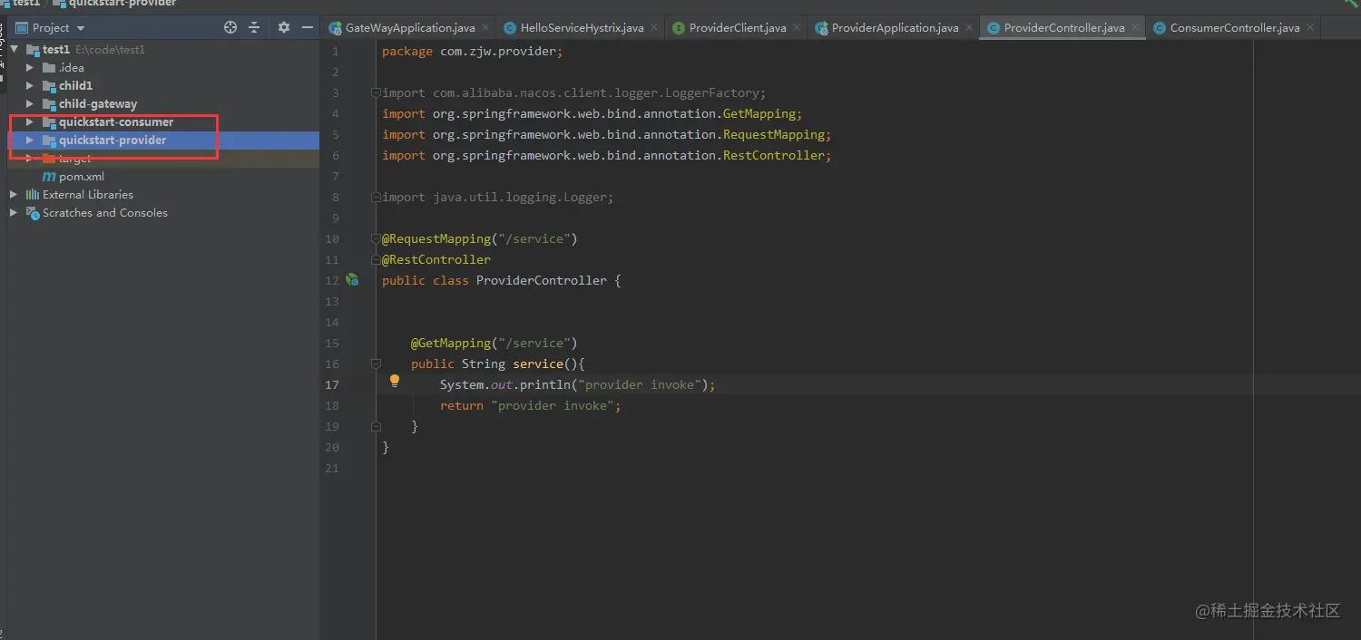Image resolution: width=1361 pixels, height=640 pixels.
Task: Click line number 17 in the gutter
Action: tap(332, 384)
